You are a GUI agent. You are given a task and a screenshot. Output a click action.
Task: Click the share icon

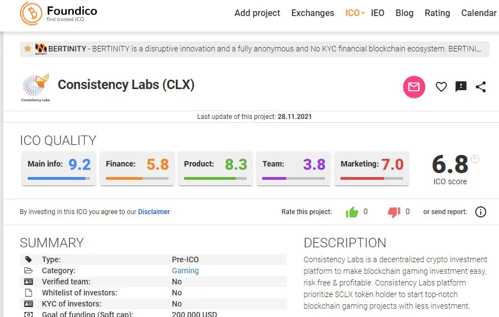point(481,87)
